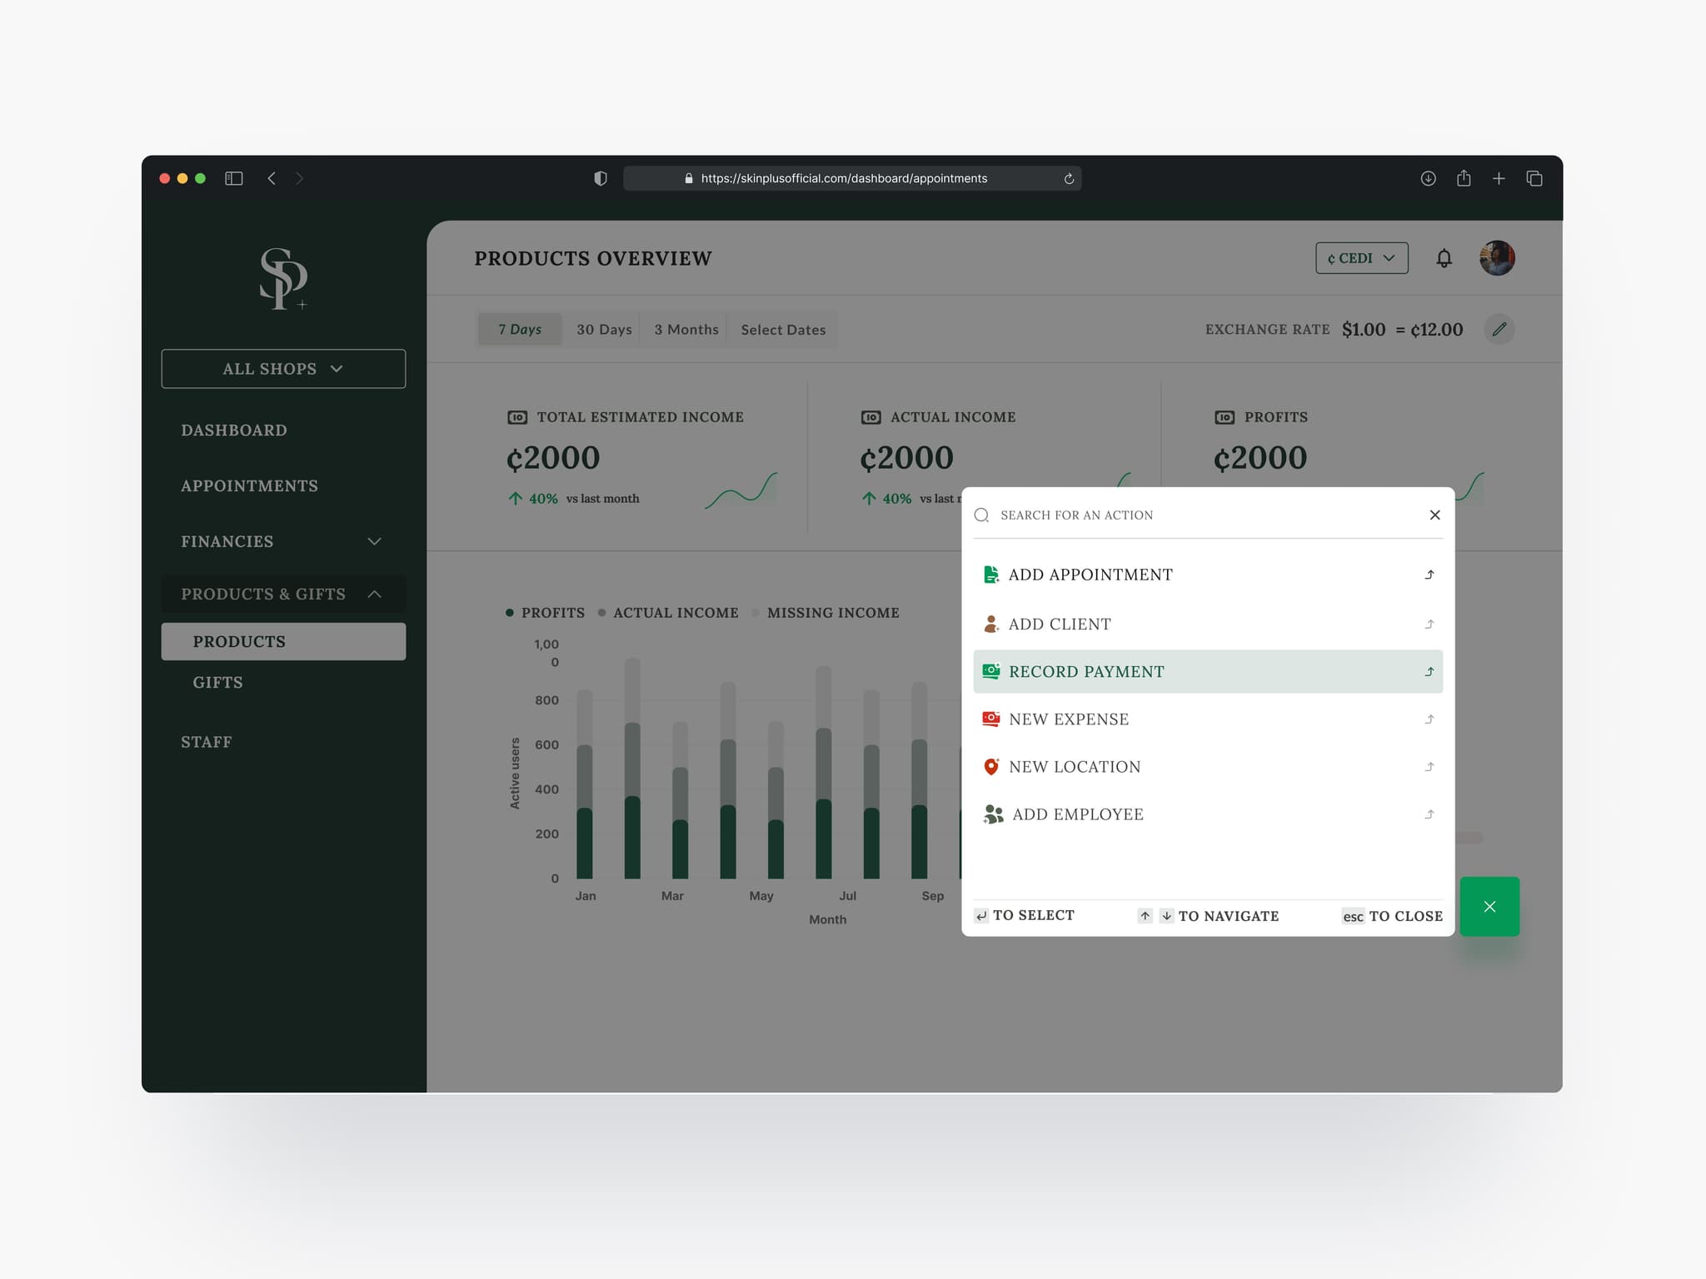
Task: Show browser tab overview icon
Action: click(x=1534, y=178)
